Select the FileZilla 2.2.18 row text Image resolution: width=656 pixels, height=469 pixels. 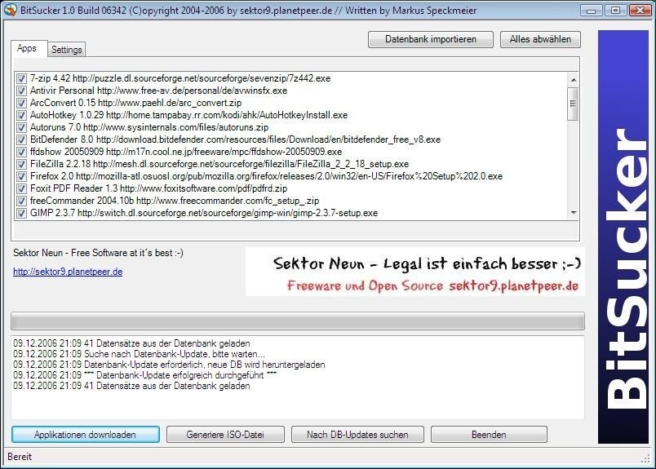219,164
